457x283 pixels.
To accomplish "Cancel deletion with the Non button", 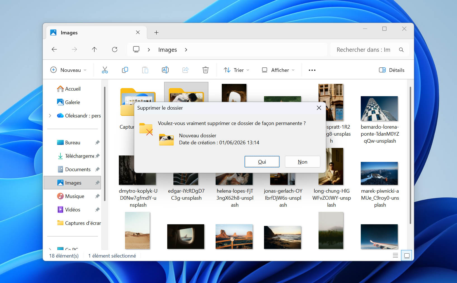I will click(303, 162).
